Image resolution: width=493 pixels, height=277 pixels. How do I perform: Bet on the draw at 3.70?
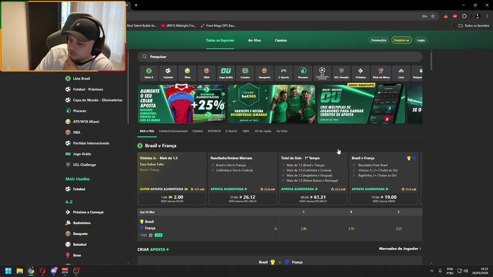point(351,229)
